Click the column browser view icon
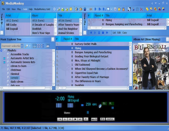The image size is (169, 131). (x=48, y=46)
